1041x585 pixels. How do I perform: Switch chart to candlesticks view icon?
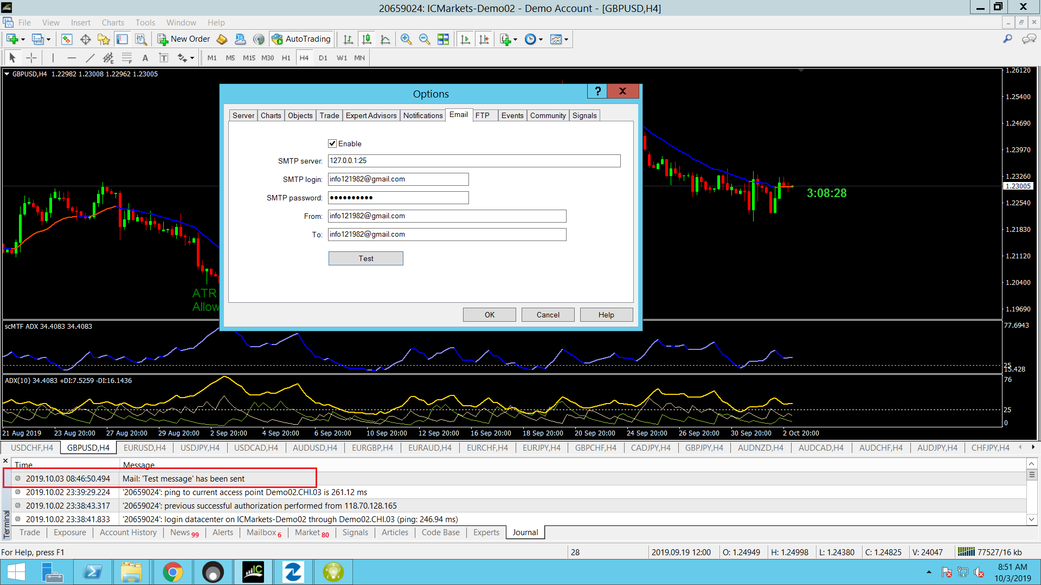tap(367, 39)
